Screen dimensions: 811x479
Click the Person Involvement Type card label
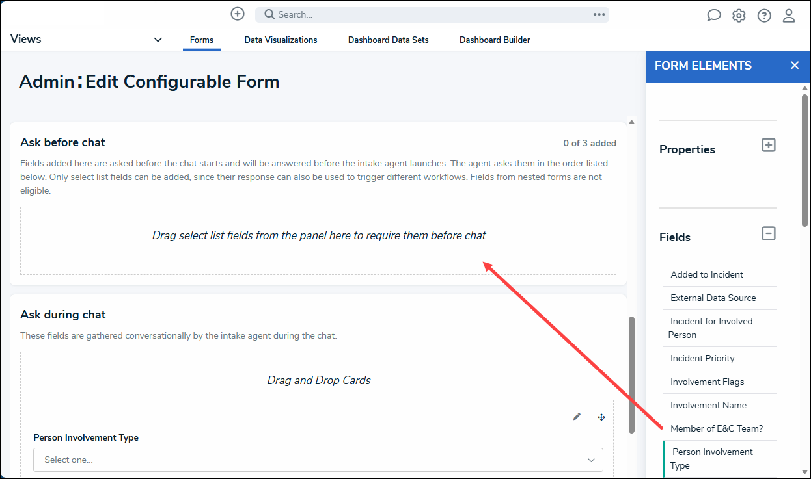point(86,437)
